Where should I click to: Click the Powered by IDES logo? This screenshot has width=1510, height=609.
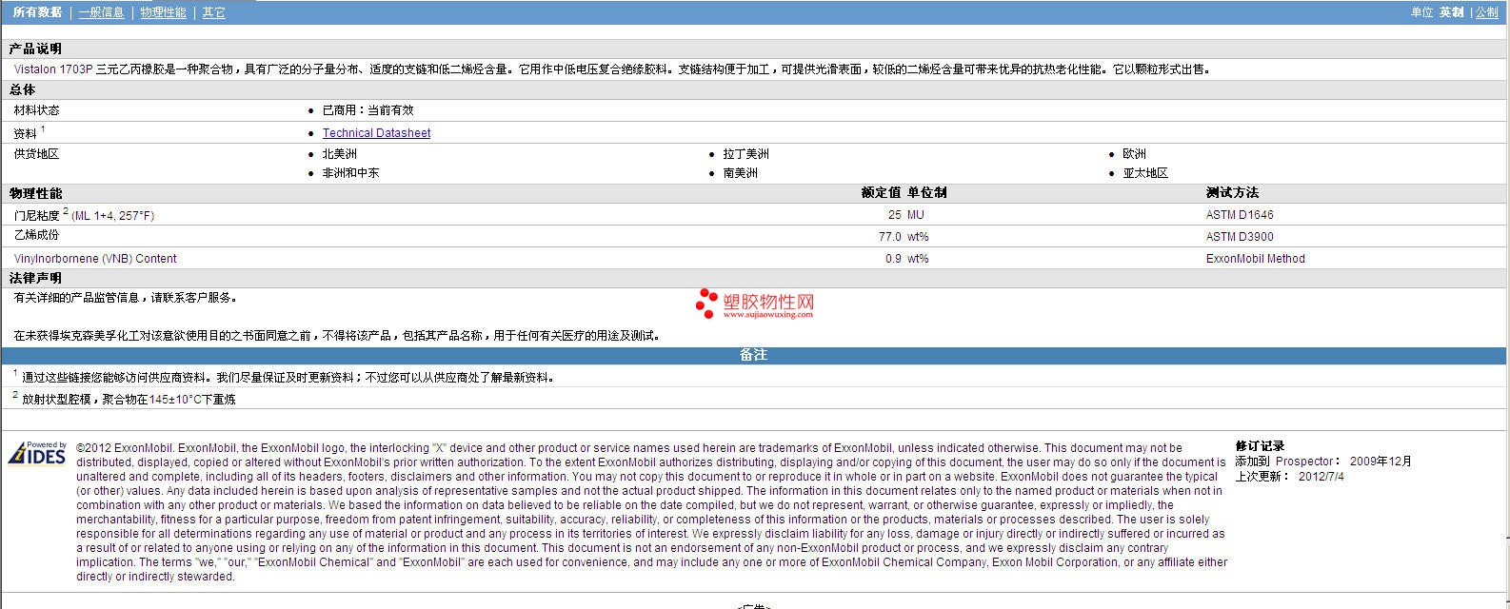tap(37, 454)
